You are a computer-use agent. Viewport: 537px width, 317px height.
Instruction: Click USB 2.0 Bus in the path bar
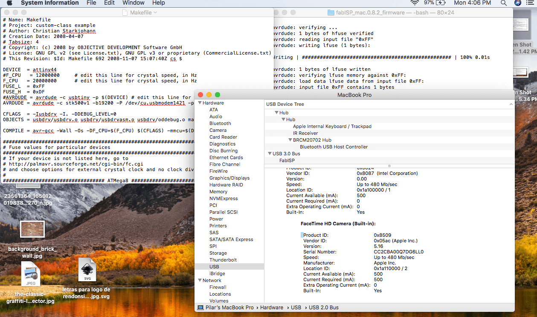[x=324, y=307]
